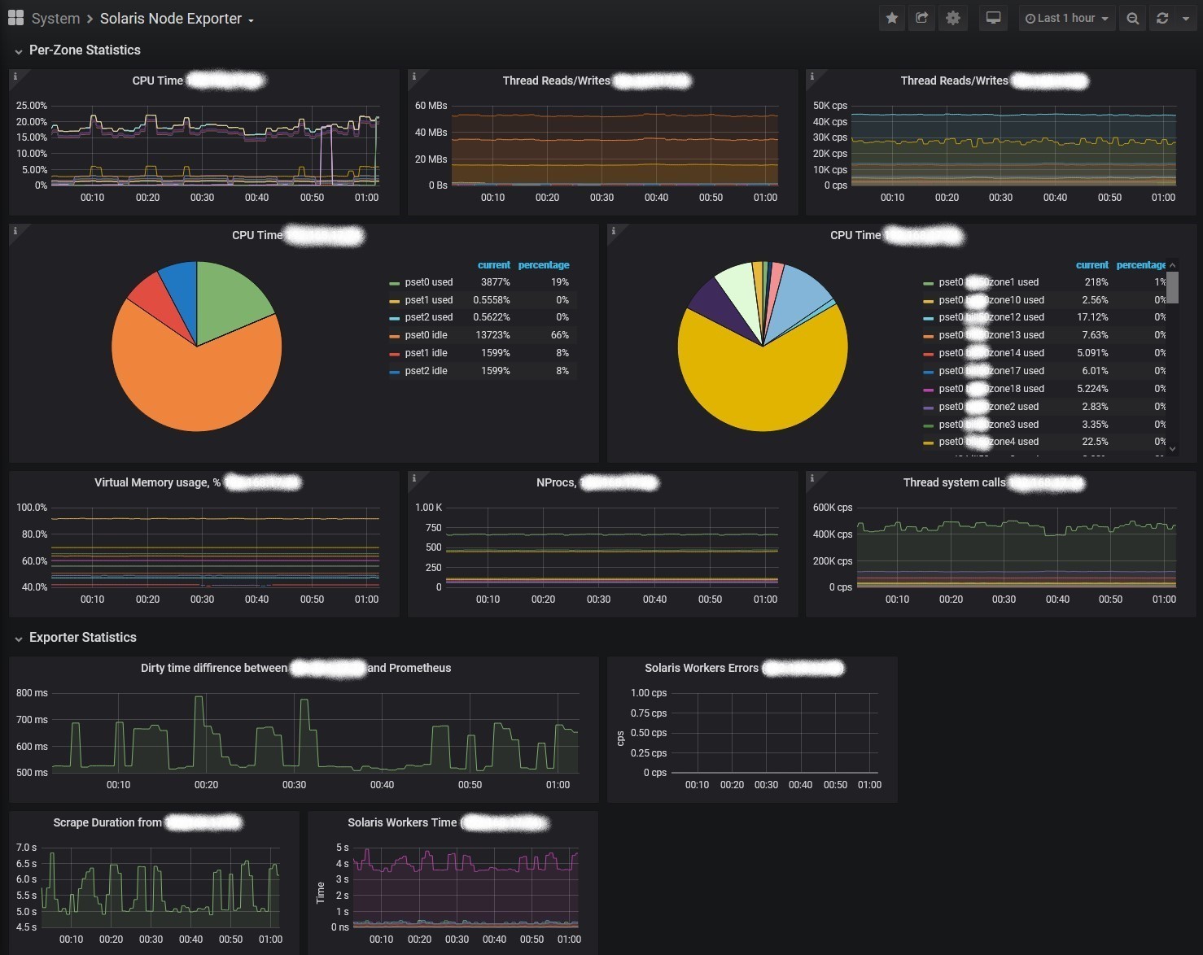Click zone12 used legend color swatch

(x=928, y=318)
